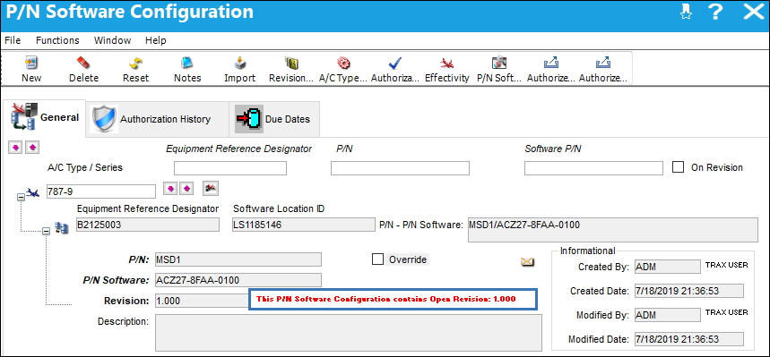
Task: Switch to the Due Dates tab label
Action: (x=288, y=119)
